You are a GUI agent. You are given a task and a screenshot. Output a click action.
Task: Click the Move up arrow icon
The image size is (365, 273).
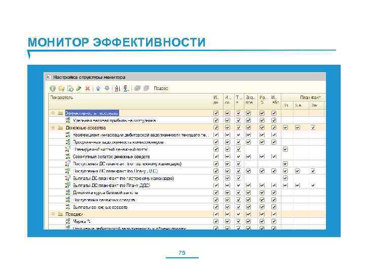[98, 88]
